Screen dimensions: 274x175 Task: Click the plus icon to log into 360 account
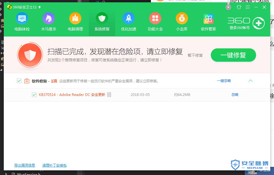click(x=258, y=23)
